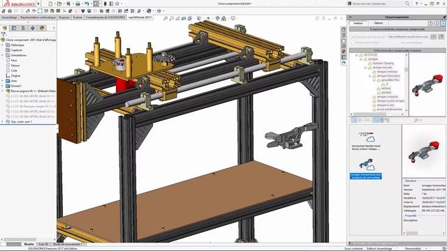Switch to the DisplayManager sphere tab icon
Image resolution: width=447 pixels, height=251 pixels.
click(x=42, y=28)
